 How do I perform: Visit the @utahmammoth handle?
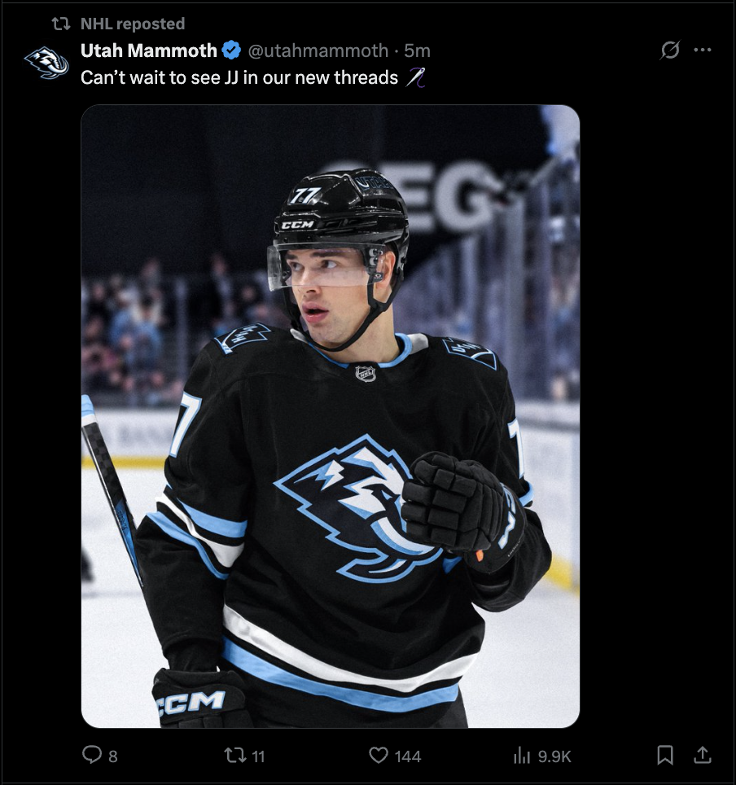point(318,50)
